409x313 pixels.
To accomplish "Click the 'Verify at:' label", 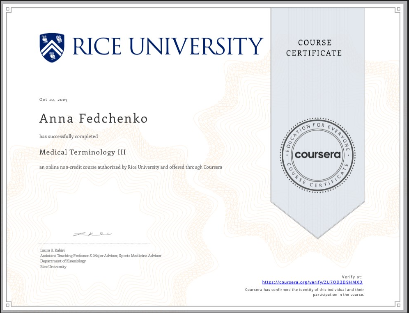I will 352,277.
